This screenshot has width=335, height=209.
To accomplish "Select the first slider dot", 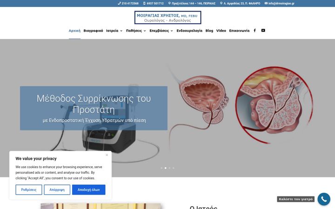I will (x=161, y=168).
